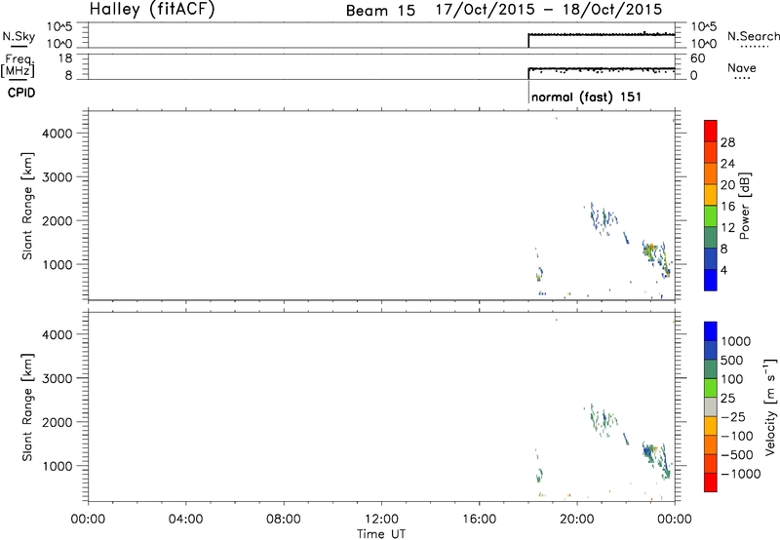Viewport: 780px width, 540px height.
Task: Pick the light green 12–16 dB Power segment
Action: pyautogui.click(x=711, y=215)
